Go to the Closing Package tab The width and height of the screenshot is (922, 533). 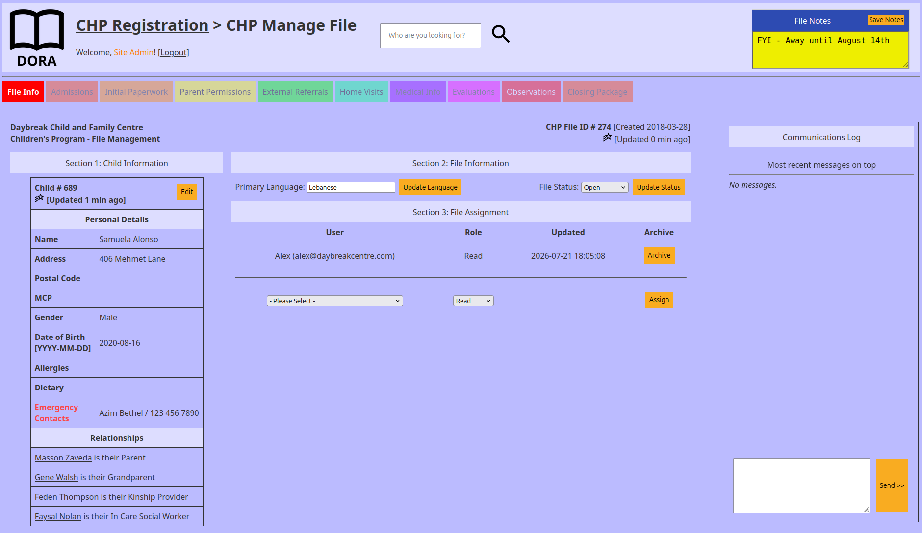597,92
